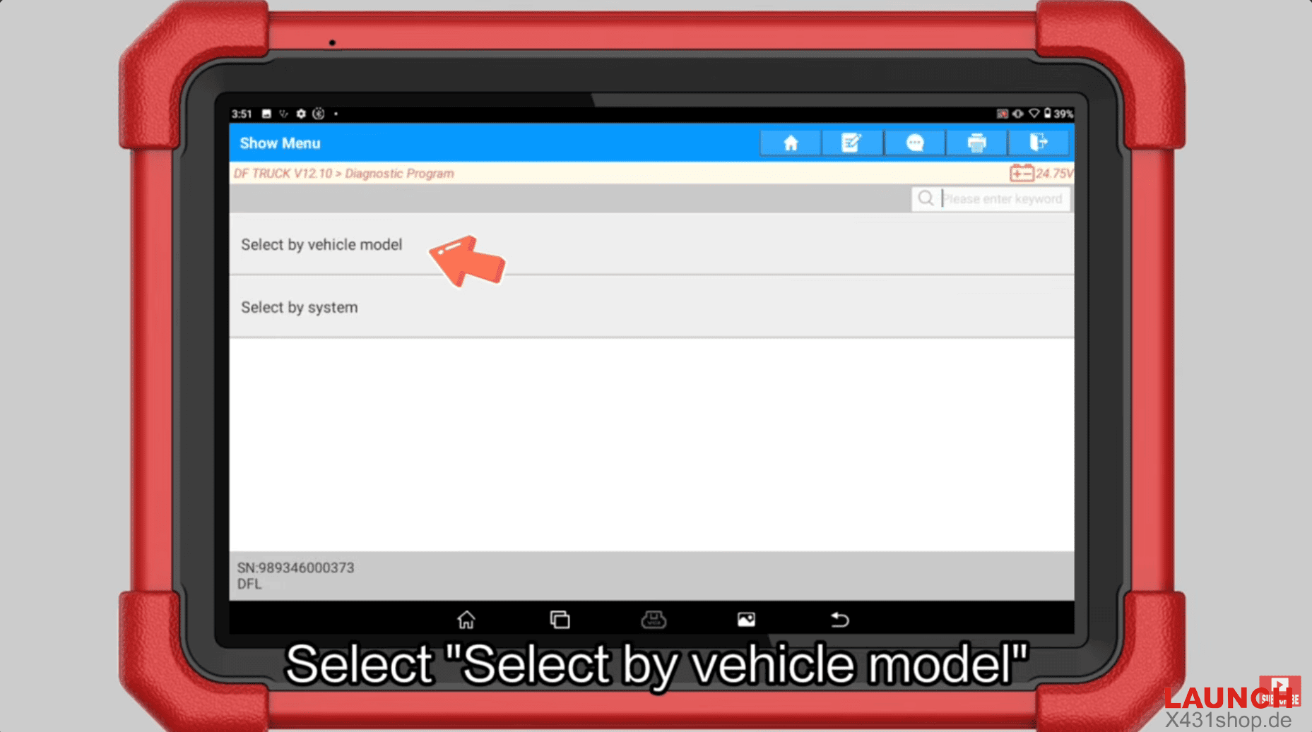Open recent apps from navigation bar
The image size is (1312, 732).
click(x=560, y=620)
